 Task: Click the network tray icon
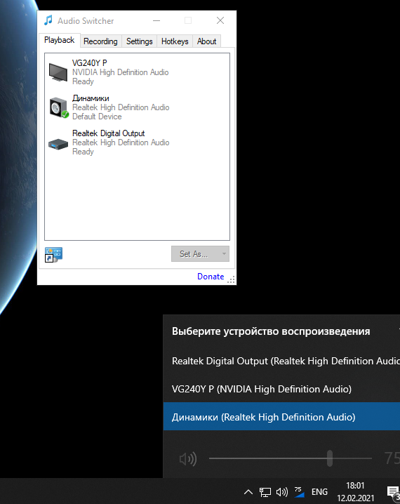point(265,492)
